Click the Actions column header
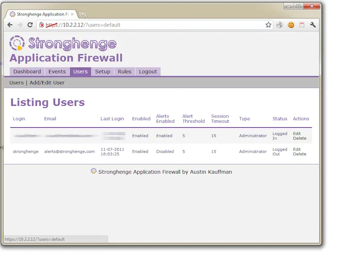Viewport: 338px width, 253px height. 301,118
